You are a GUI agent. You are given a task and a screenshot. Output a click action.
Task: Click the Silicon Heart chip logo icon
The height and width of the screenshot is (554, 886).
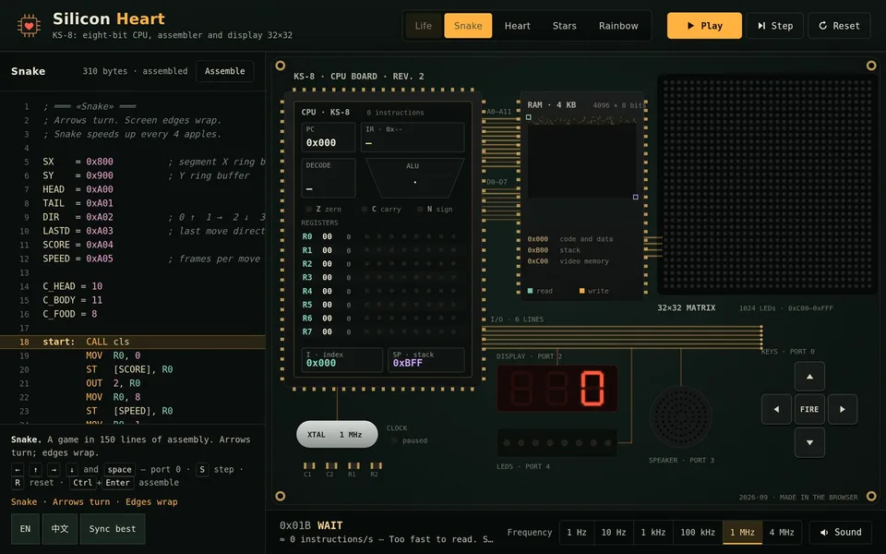[x=29, y=26]
